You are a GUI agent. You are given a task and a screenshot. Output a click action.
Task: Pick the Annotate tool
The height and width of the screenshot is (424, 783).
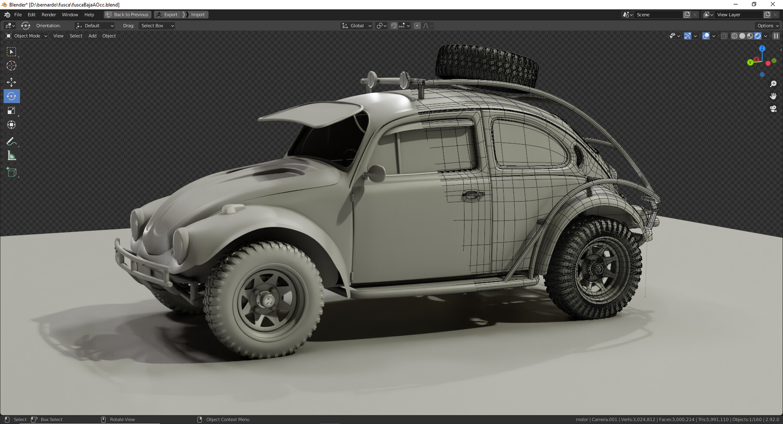(11, 141)
